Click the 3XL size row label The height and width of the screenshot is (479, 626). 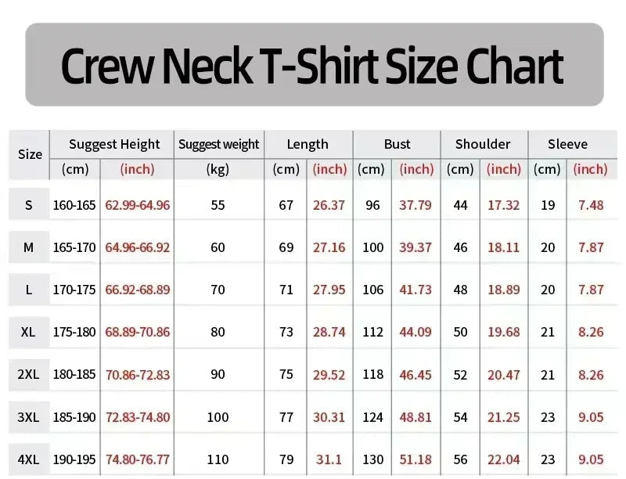28,417
